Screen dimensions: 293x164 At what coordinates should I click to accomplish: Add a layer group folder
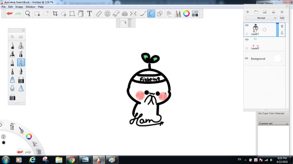coord(256,12)
